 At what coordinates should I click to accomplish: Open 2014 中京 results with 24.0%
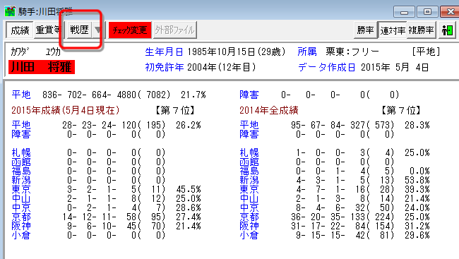click(249, 207)
